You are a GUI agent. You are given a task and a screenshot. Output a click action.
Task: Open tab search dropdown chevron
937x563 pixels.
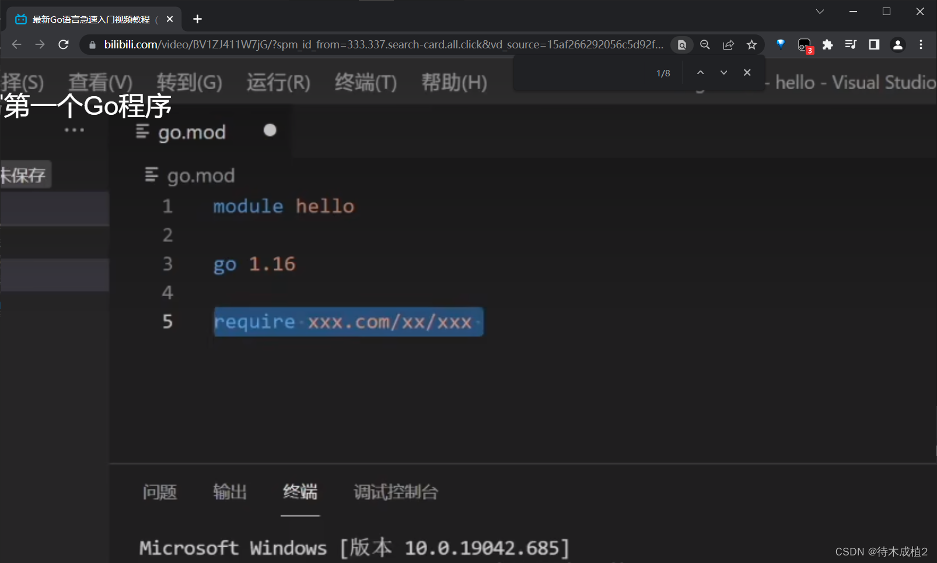coord(820,12)
